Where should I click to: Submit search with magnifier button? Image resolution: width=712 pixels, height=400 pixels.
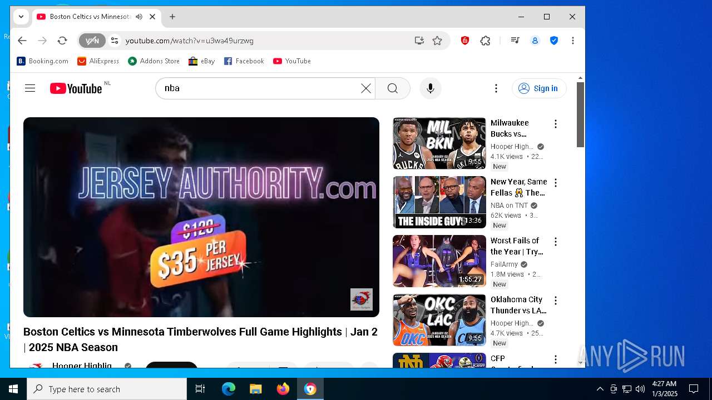(x=393, y=88)
